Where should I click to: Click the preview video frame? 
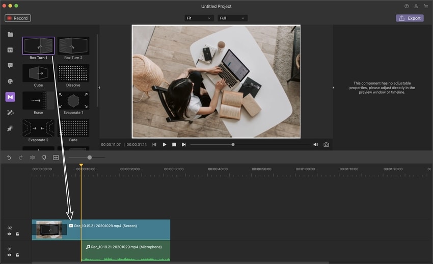pos(216,82)
